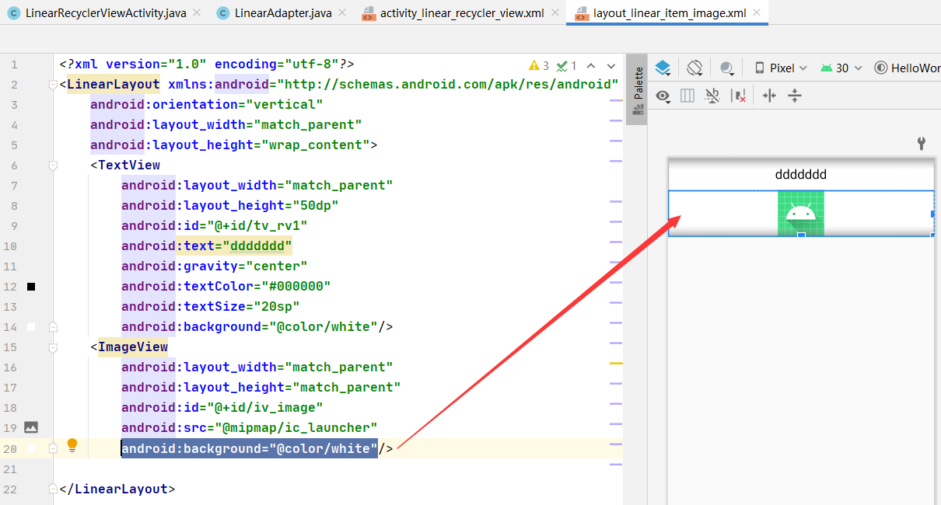Toggle baseline alignment icon

point(712,96)
